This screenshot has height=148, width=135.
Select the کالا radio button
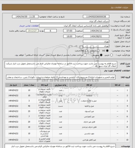(x=107, y=51)
